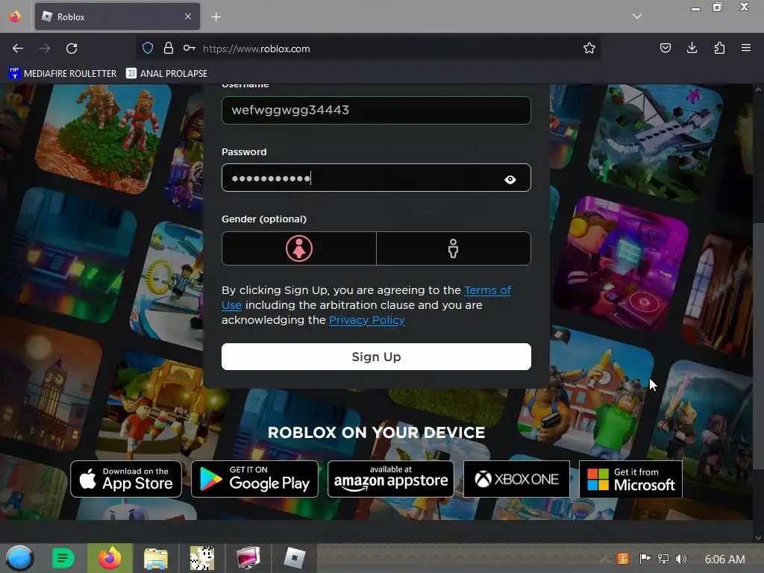
Task: Show the 6:06 AM clock calendar
Action: pos(725,560)
